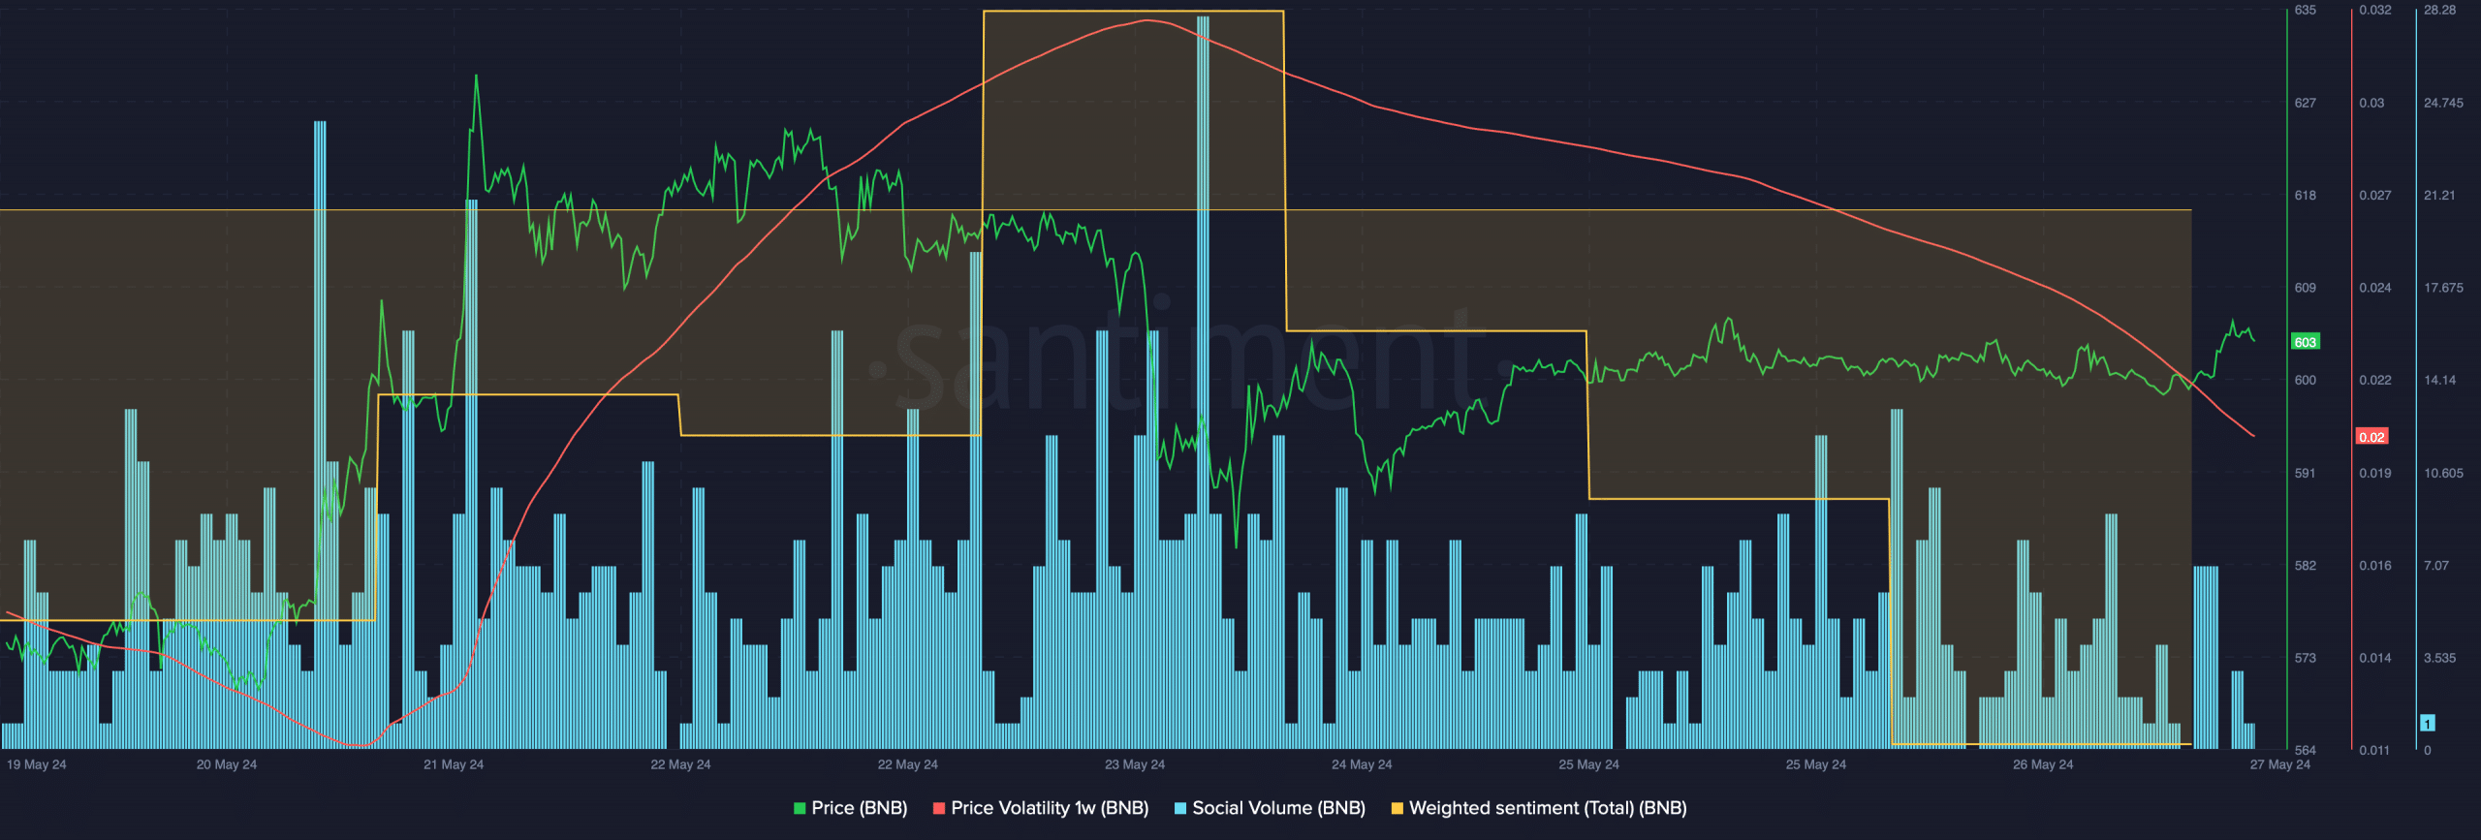Click the 564 price axis value
Image resolution: width=2481 pixels, height=840 pixels.
[x=2306, y=751]
